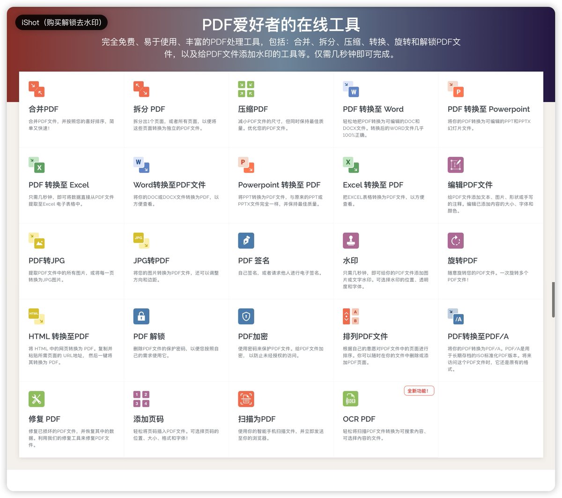The width and height of the screenshot is (562, 498).
Task: Select the 排列PDF文件 organize icon
Action: [351, 316]
